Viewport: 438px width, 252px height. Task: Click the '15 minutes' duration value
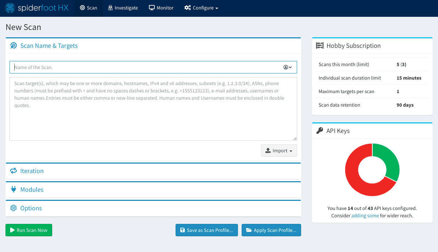click(409, 78)
